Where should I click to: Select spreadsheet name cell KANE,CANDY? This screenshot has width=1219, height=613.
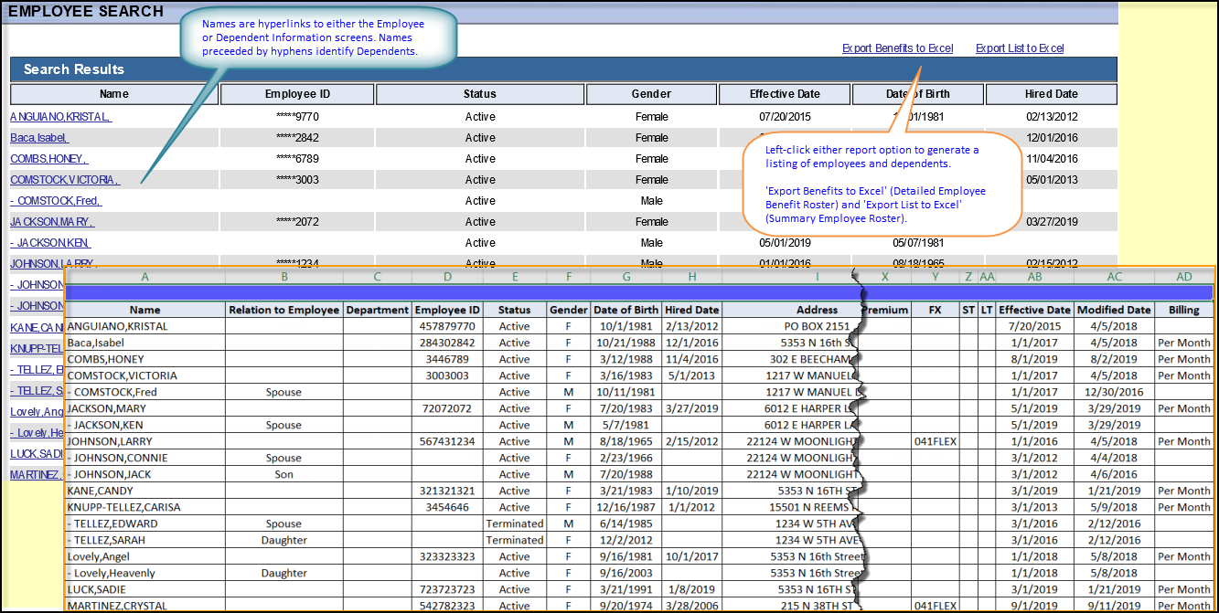(x=145, y=491)
